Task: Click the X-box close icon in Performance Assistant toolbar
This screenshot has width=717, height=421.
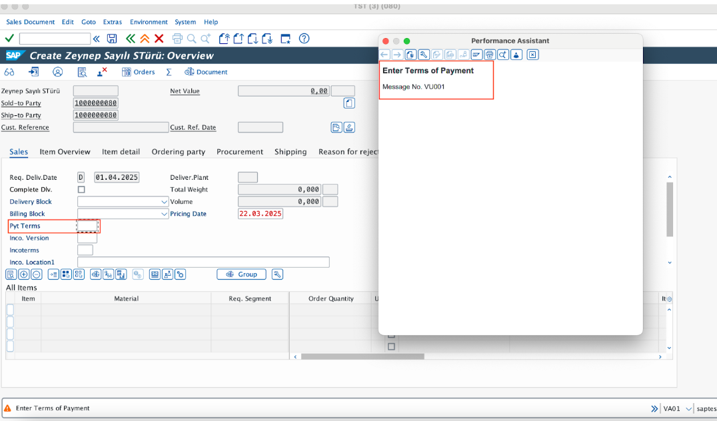Action: click(532, 55)
